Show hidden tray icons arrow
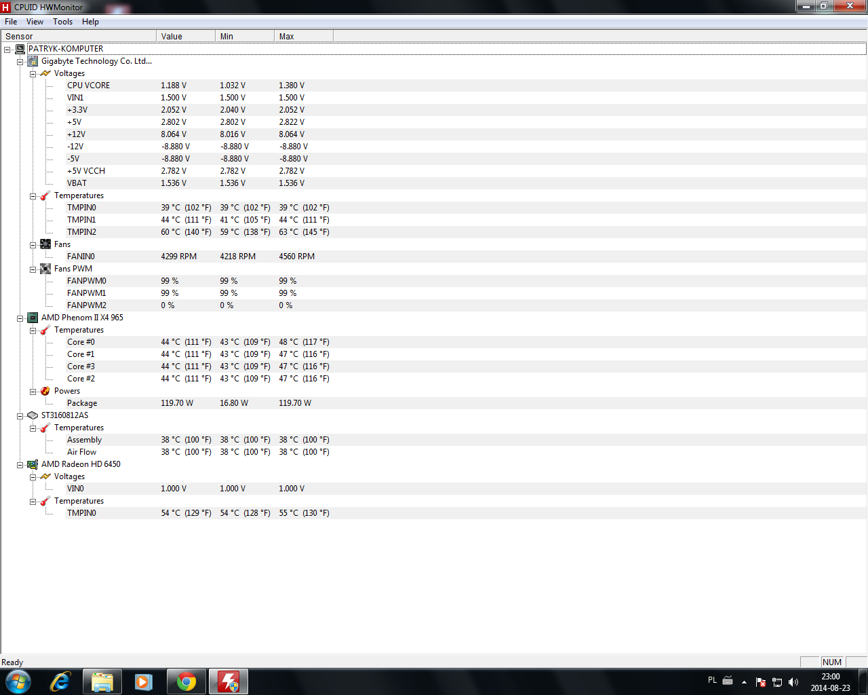Screen dimensions: 868x695 [744, 682]
